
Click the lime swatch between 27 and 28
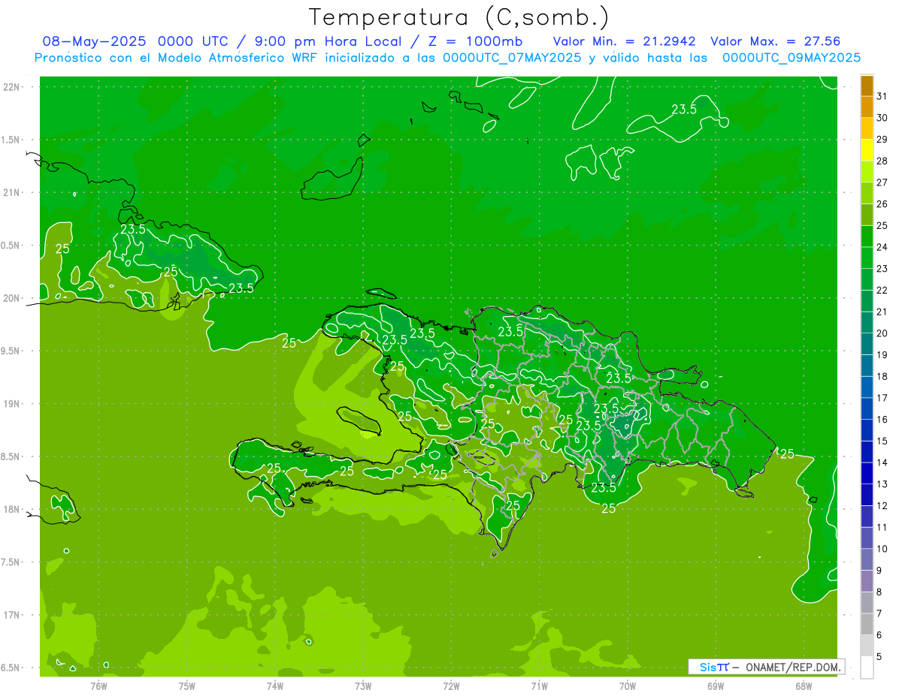tap(867, 171)
